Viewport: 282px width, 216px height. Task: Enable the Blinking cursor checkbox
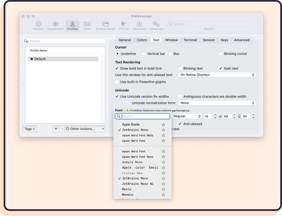[x=221, y=54]
